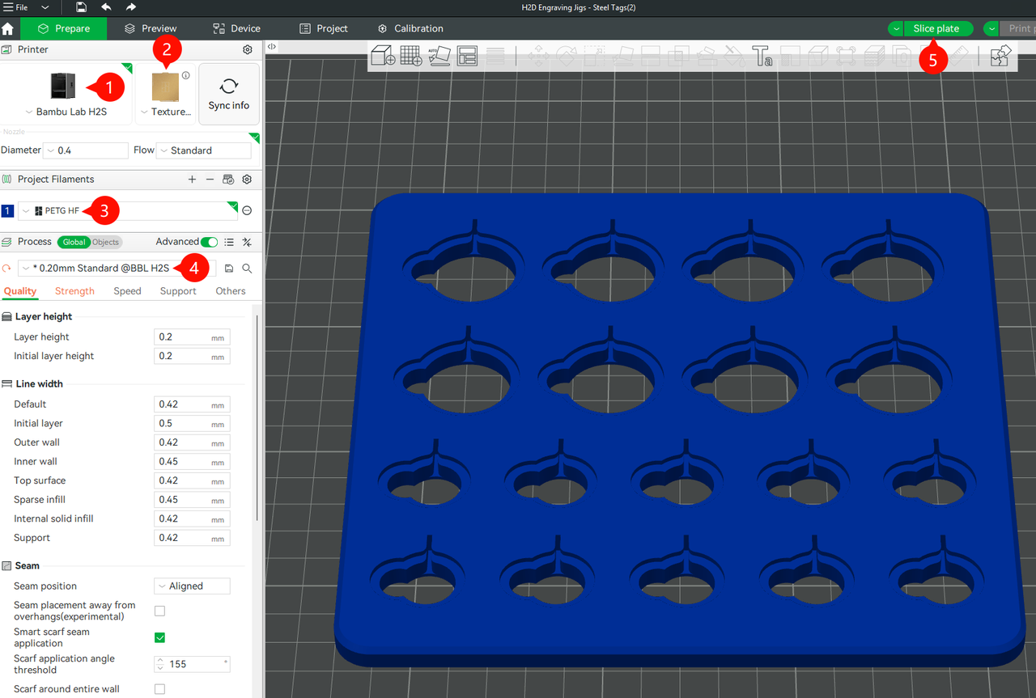Search process settings magnifier icon

[248, 269]
